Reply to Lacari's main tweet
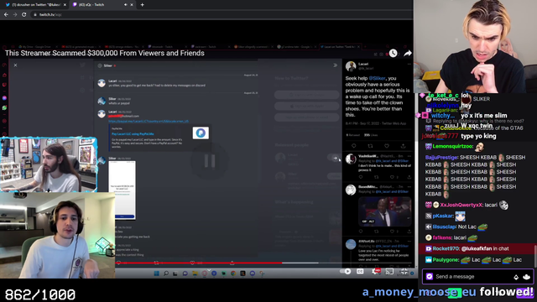This screenshot has width=537, height=302. (x=354, y=146)
